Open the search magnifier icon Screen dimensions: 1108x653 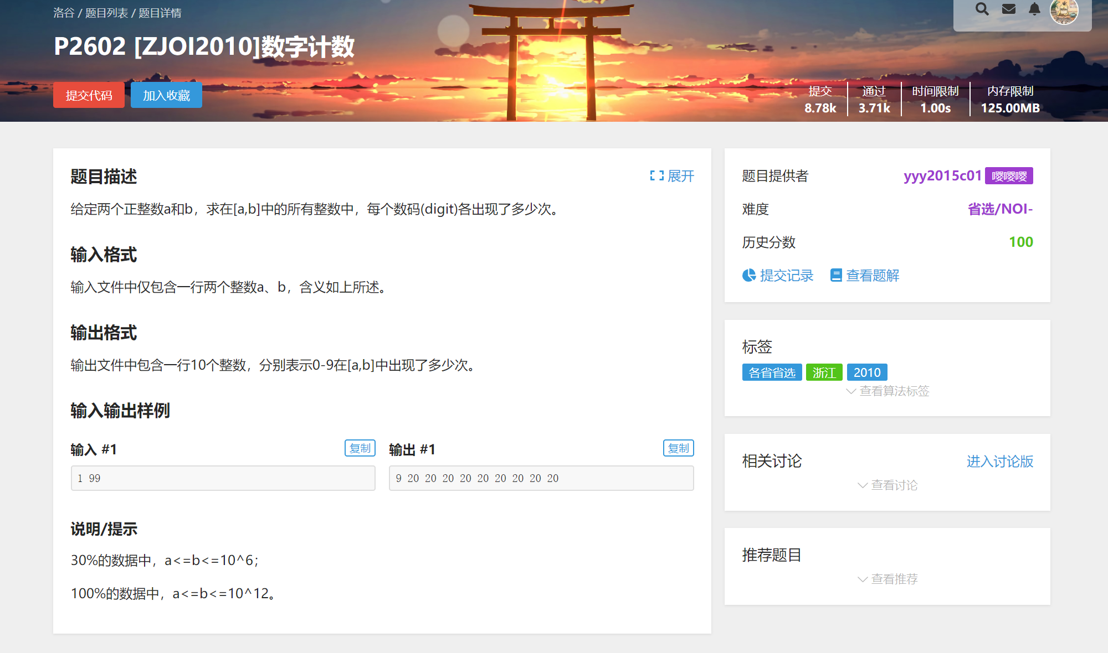tap(982, 9)
